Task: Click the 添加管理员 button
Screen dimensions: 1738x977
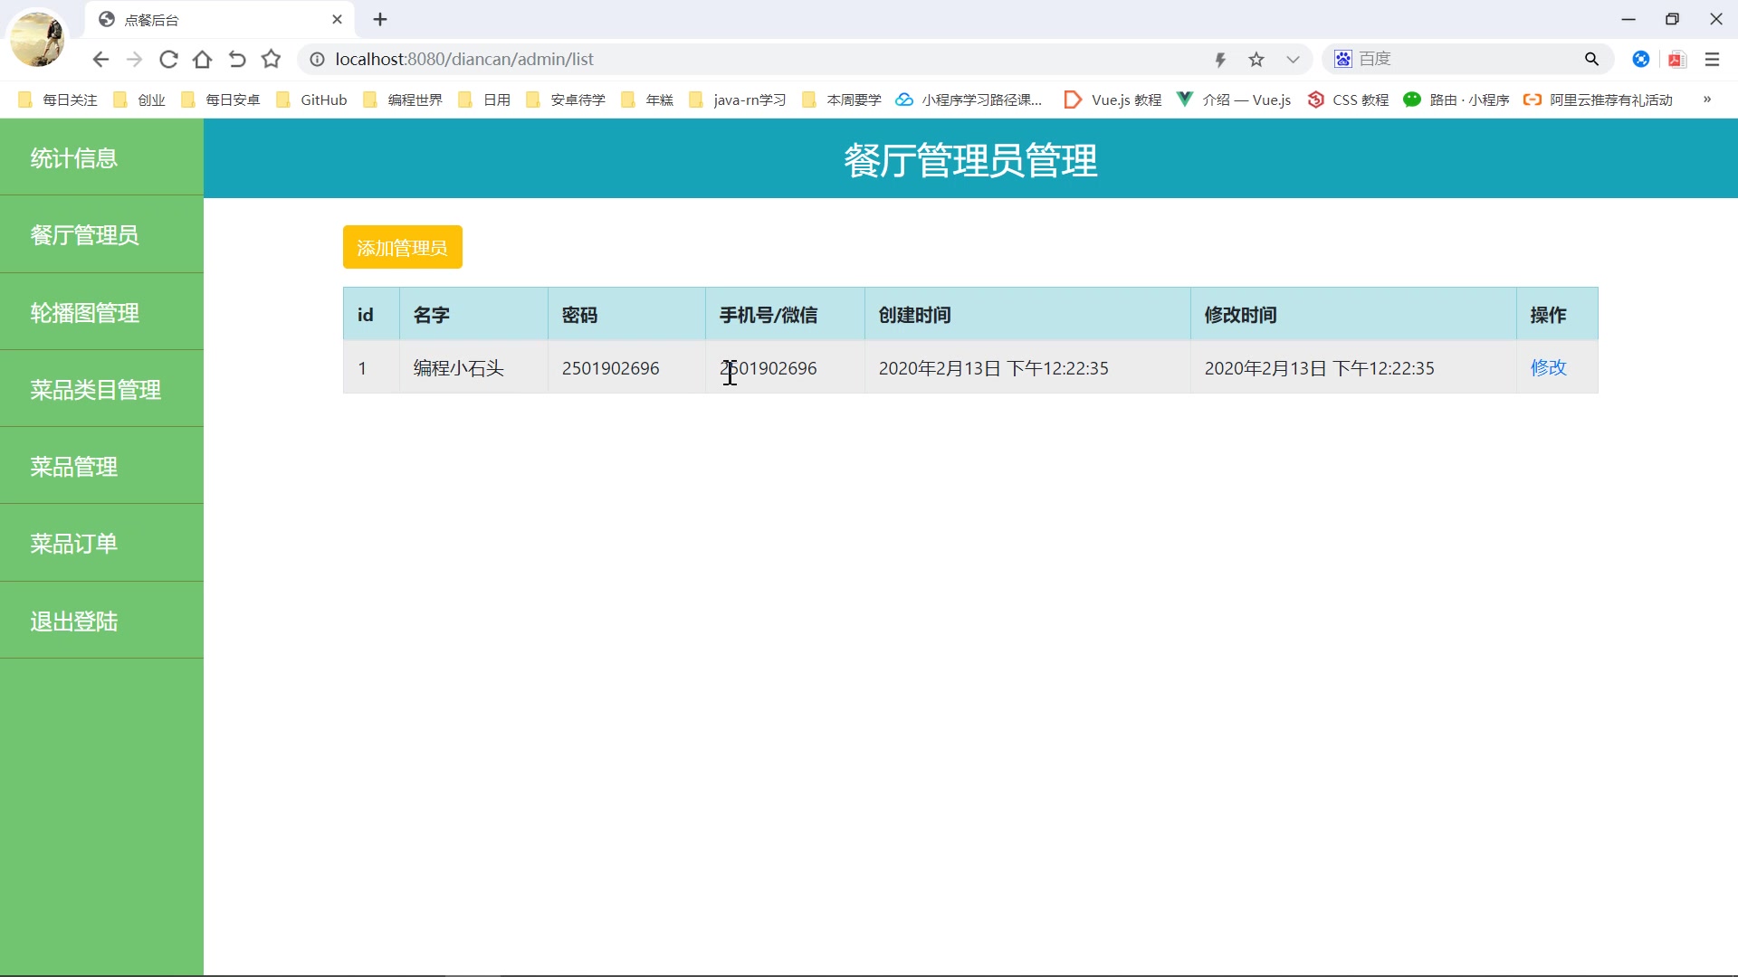Action: tap(402, 248)
